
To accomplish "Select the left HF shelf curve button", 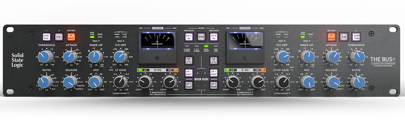I will pyautogui.click(x=189, y=60).
